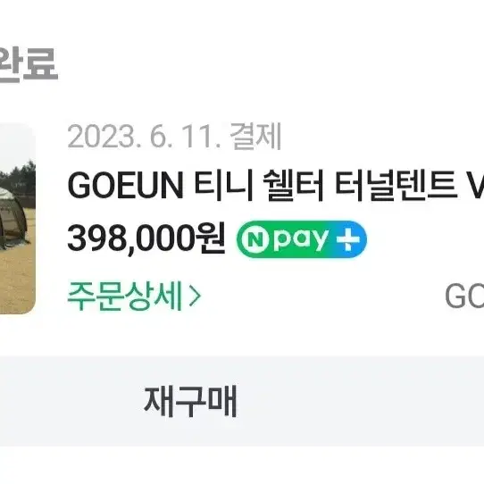Image resolution: width=484 pixels, height=484 pixels.
Task: Click the 결제 label after the date
Action: tap(256, 136)
